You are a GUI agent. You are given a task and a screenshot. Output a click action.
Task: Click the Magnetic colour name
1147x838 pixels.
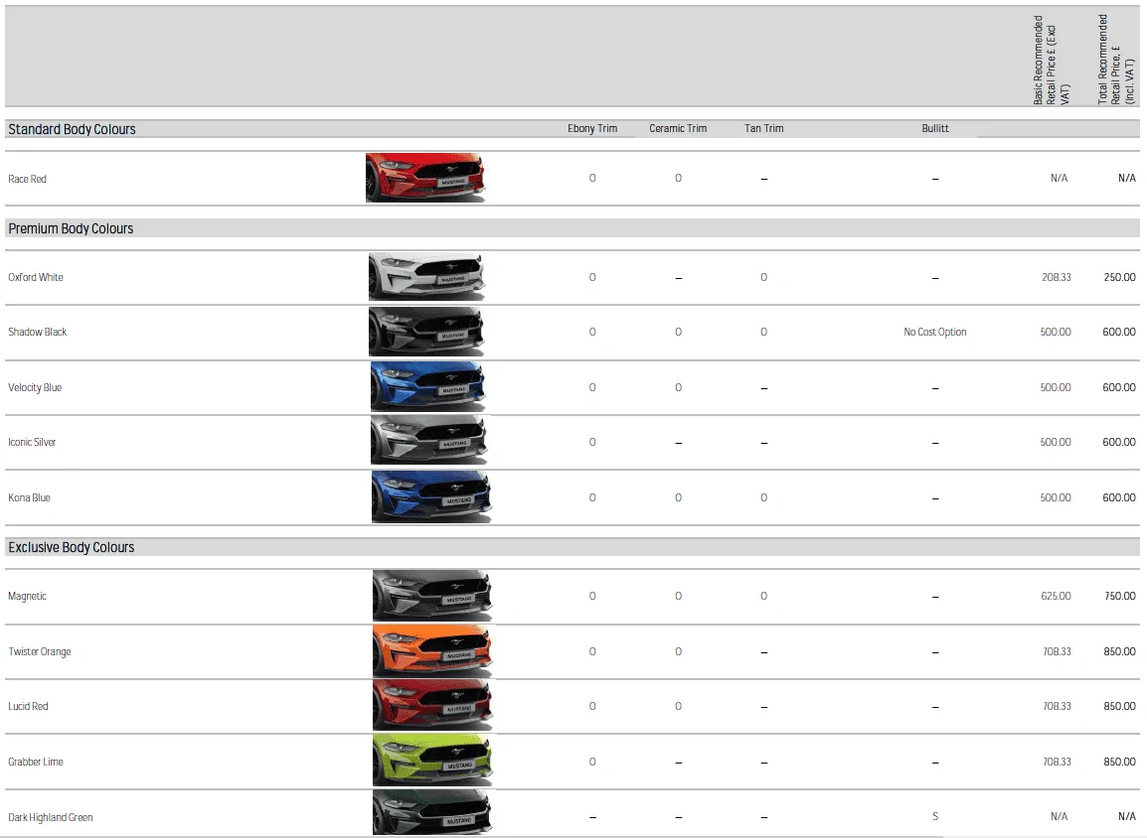tap(27, 596)
